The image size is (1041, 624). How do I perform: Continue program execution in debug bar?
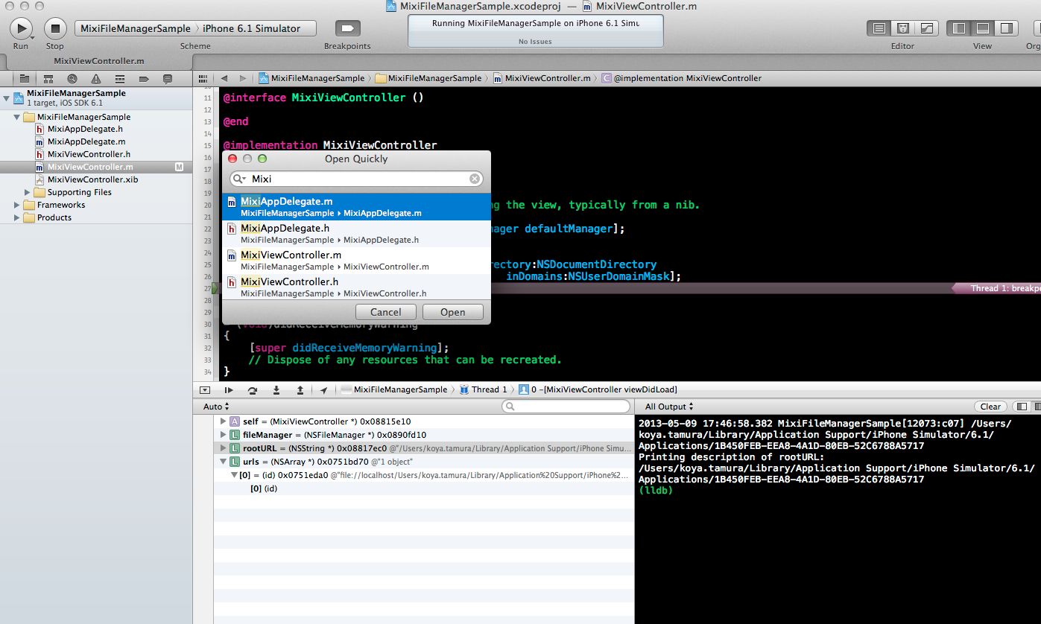(229, 389)
